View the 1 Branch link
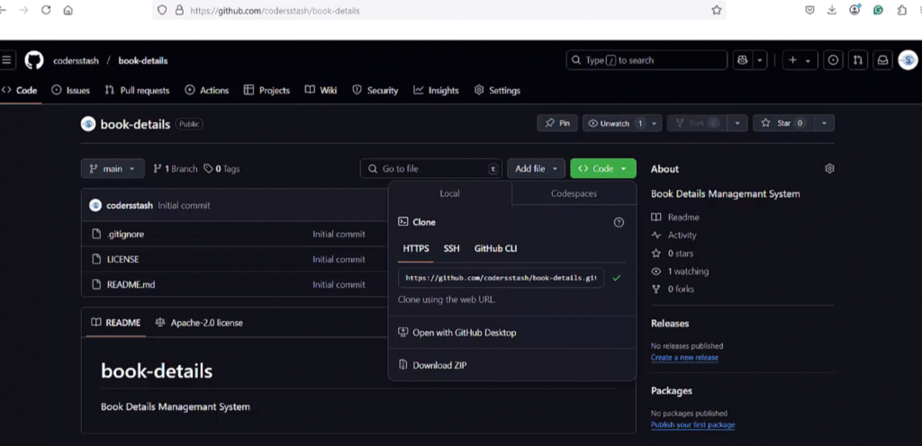This screenshot has width=922, height=446. (176, 168)
